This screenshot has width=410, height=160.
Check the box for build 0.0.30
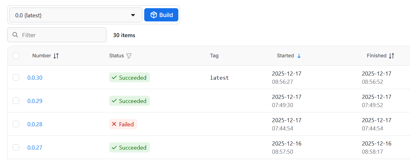(16, 77)
